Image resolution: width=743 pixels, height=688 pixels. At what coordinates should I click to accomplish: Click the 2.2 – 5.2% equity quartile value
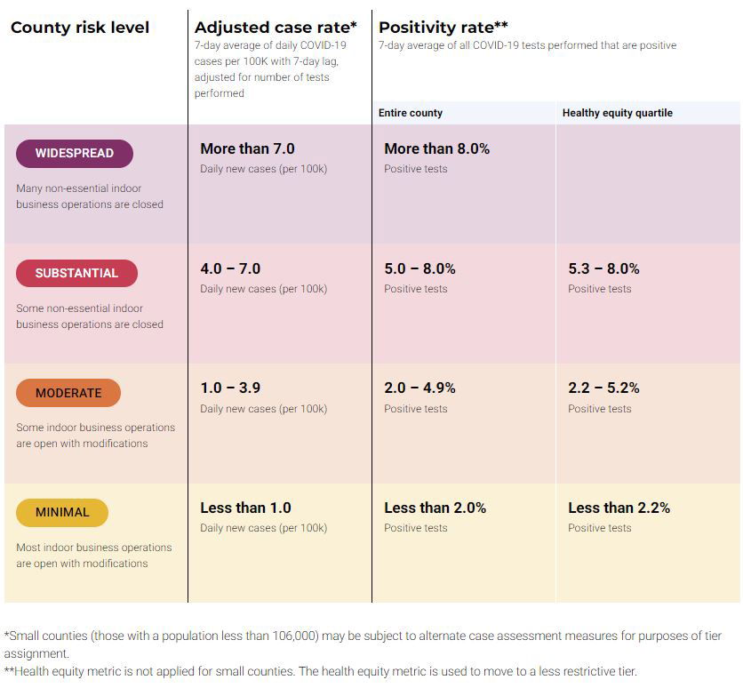coord(603,388)
